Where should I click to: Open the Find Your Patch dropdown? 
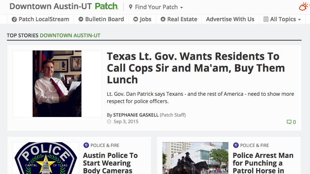[156, 7]
